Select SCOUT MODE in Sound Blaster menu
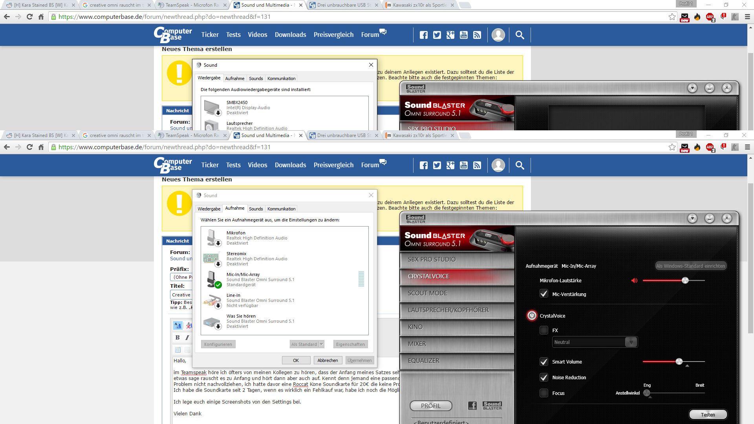This screenshot has width=754, height=424. point(457,293)
